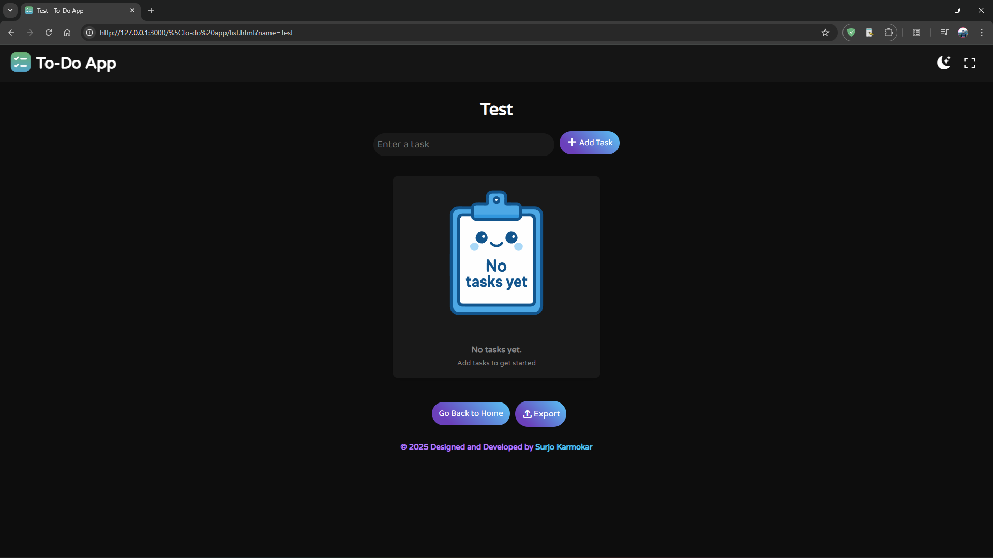This screenshot has width=993, height=558.
Task: Click the green shield extension icon
Action: pyautogui.click(x=851, y=33)
